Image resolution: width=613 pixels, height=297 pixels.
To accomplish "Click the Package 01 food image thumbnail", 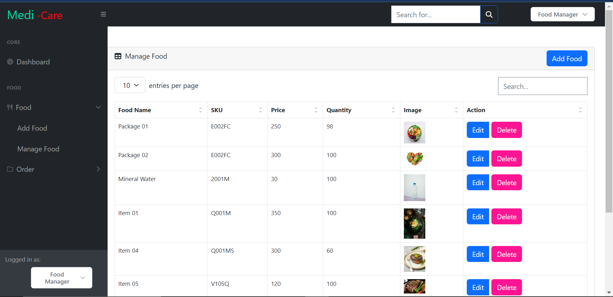I will (x=414, y=132).
